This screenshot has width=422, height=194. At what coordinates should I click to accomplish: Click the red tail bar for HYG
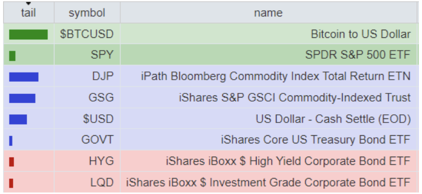coord(11,162)
